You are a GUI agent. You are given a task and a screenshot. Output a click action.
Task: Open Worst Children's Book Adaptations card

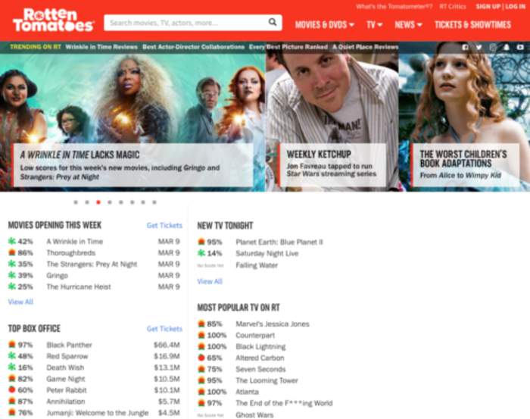[x=465, y=164]
